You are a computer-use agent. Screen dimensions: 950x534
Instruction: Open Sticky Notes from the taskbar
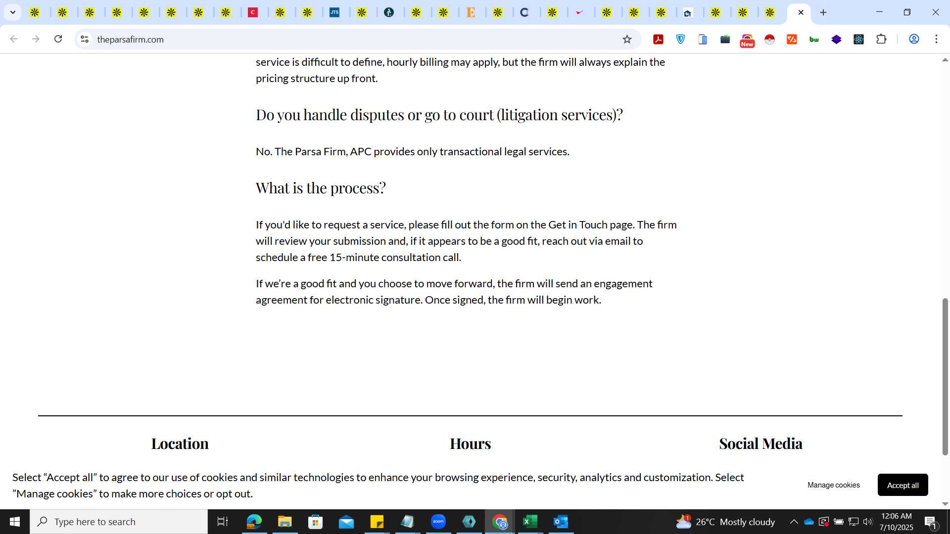(x=377, y=522)
